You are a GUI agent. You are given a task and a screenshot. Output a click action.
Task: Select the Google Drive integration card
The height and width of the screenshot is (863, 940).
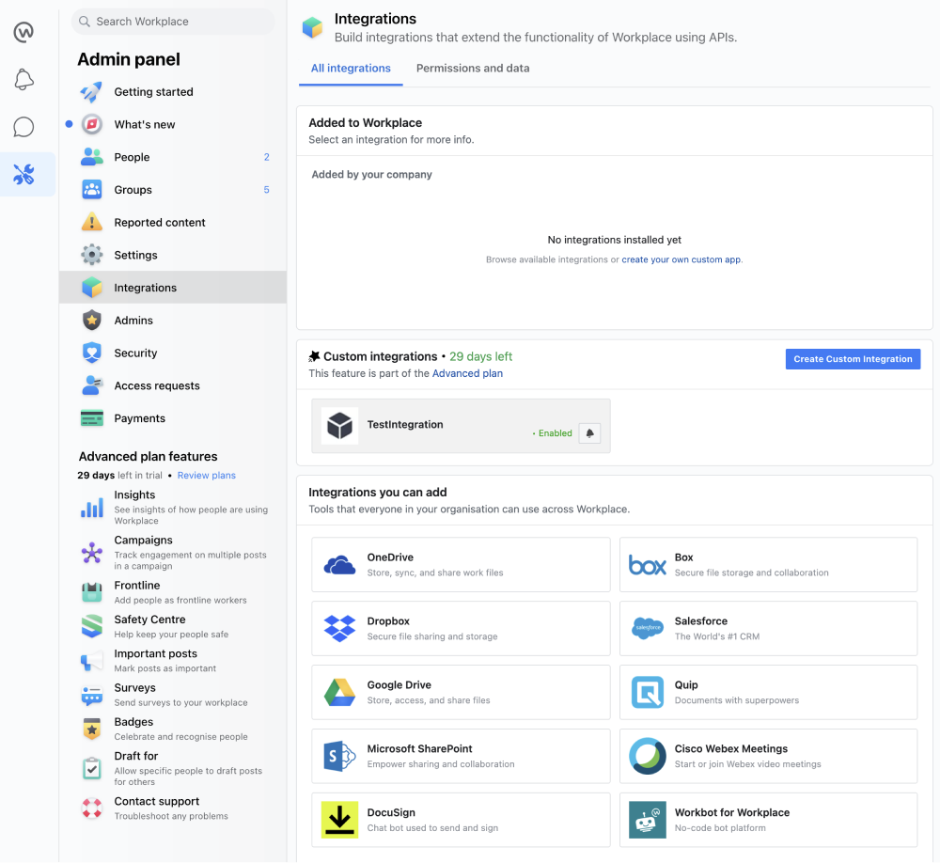[x=461, y=692]
